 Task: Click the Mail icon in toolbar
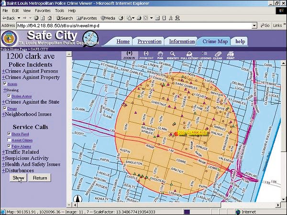[129, 18]
